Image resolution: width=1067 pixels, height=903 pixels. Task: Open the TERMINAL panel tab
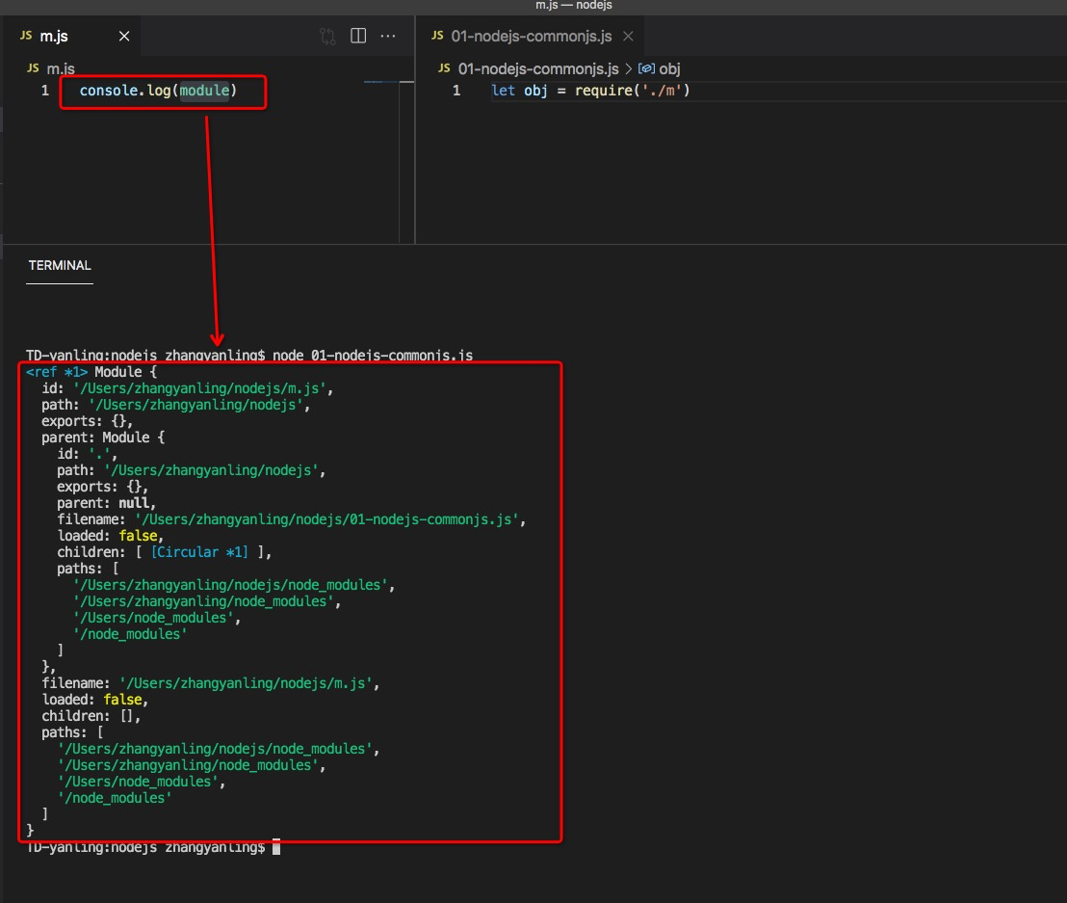click(59, 266)
